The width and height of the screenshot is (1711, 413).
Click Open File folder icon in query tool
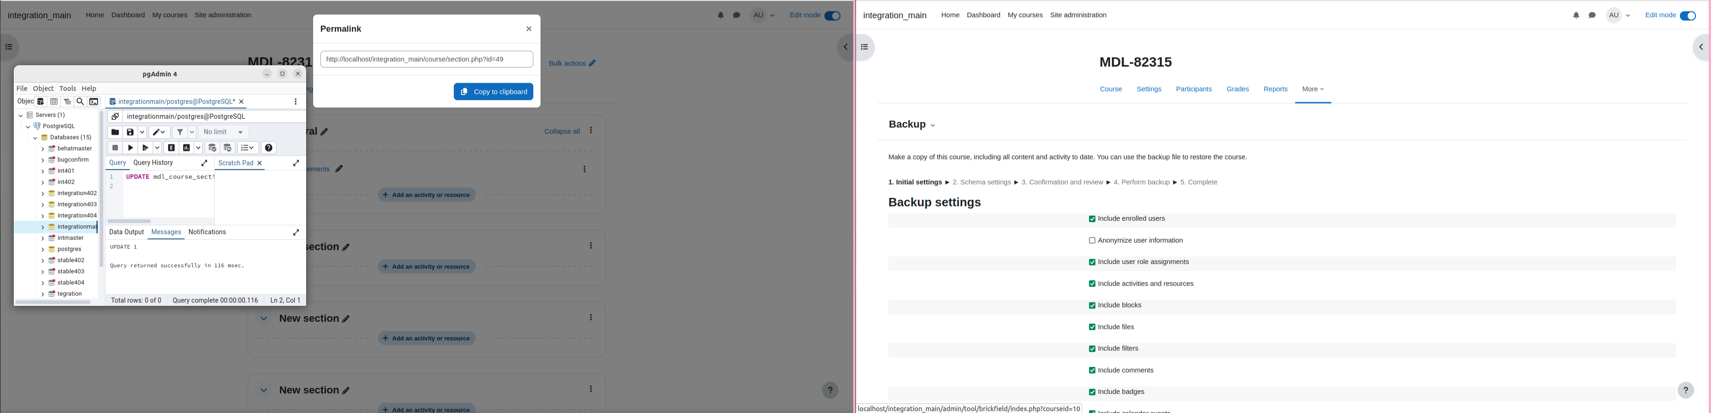[115, 132]
